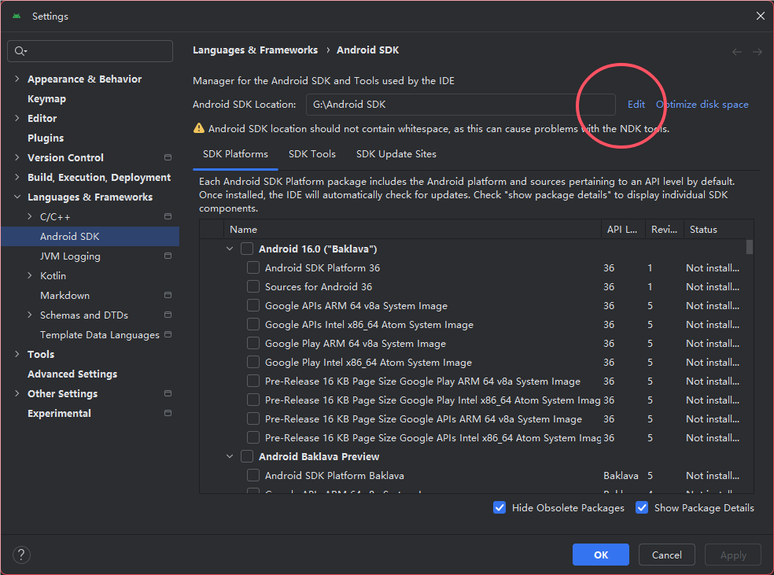The height and width of the screenshot is (575, 774).
Task: Click Edit link for SDK location
Action: coord(636,104)
